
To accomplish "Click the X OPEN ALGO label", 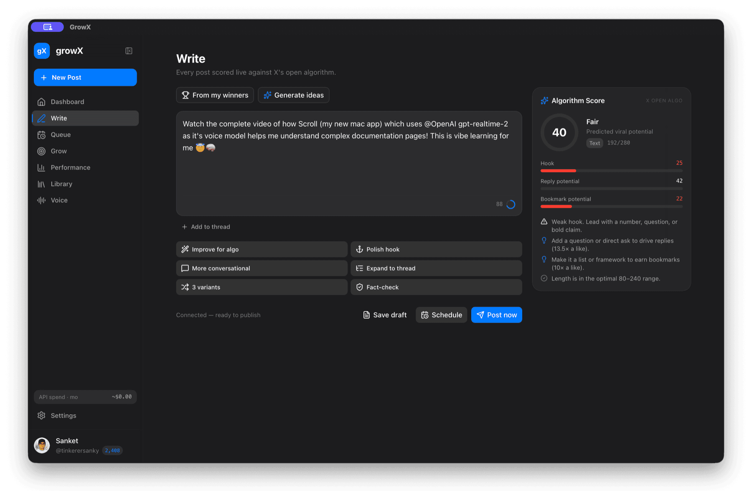I will click(x=664, y=101).
